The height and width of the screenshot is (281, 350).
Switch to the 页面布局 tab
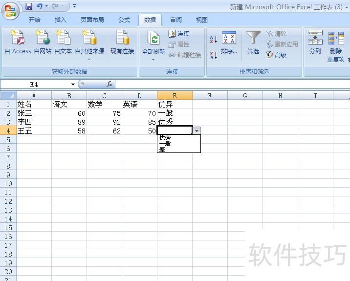pos(92,20)
